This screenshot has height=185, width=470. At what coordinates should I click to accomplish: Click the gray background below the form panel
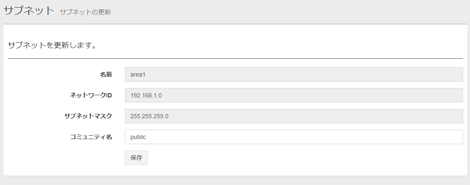(235, 180)
